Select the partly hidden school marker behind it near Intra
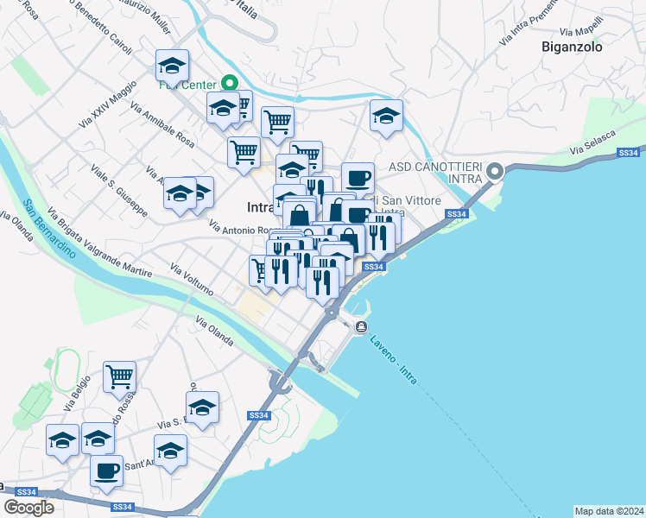The width and height of the screenshot is (646, 518). pos(206,193)
